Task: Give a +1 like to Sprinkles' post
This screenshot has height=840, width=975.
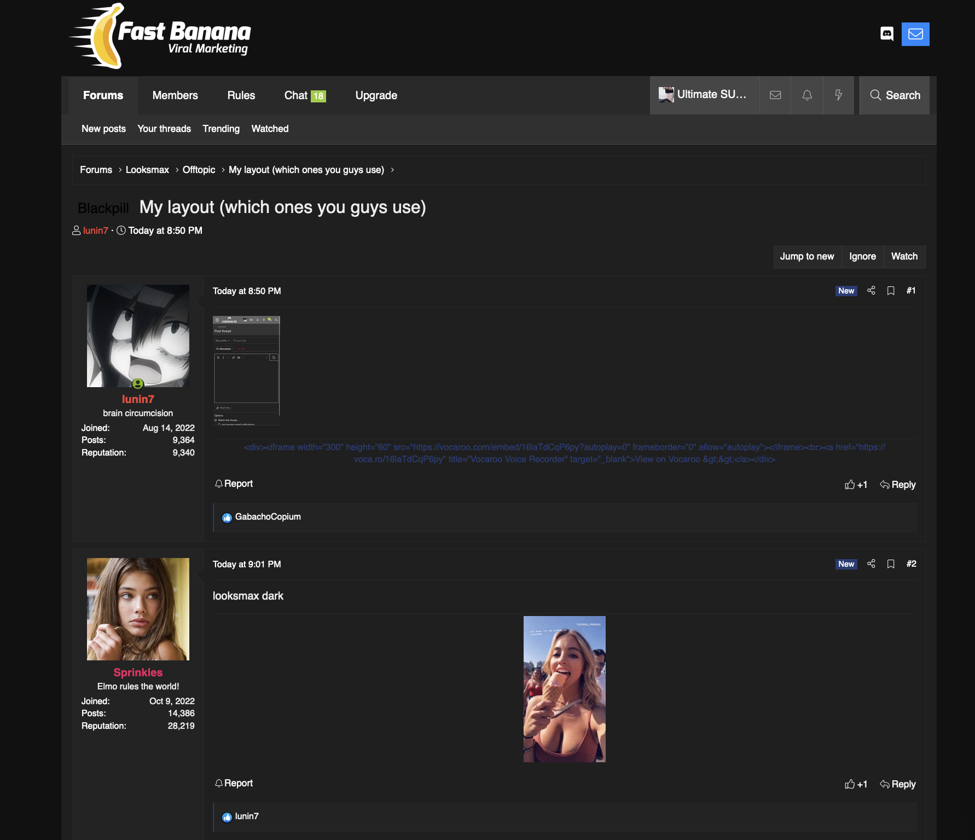Action: [x=856, y=784]
